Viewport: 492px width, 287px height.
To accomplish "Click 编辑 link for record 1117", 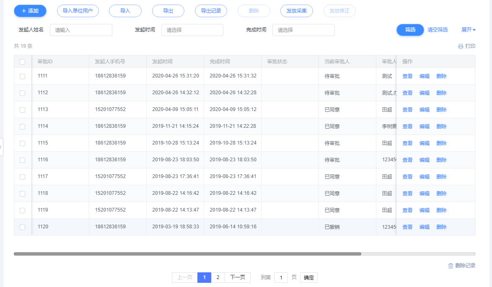I will (424, 177).
